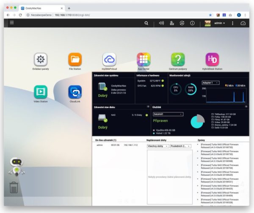Click the storage usage pie chart
Image resolution: width=254 pixels, height=213 pixels.
pos(197,122)
